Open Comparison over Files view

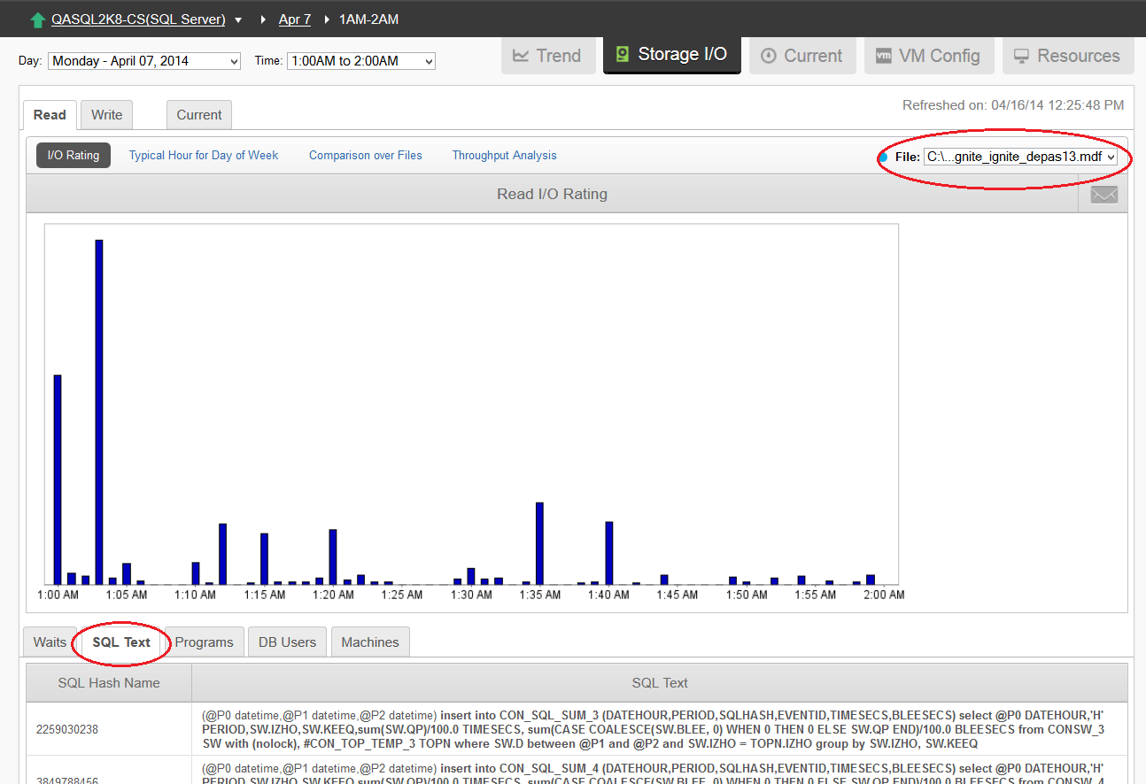[366, 155]
